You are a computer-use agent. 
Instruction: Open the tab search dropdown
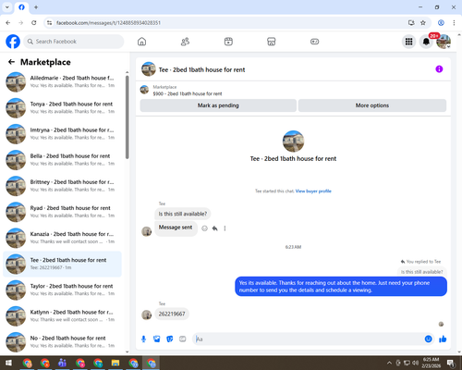(x=7, y=7)
